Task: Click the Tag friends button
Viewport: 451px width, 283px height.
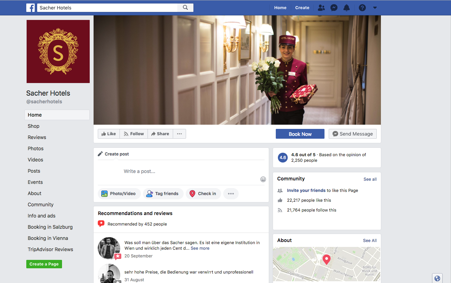Action: (163, 194)
